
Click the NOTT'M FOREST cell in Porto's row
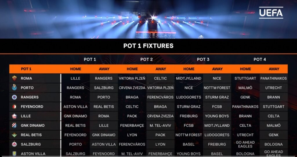pos(217,88)
